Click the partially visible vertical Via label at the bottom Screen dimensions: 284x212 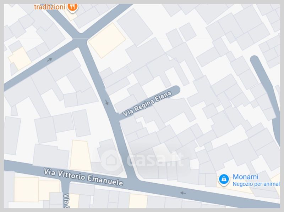click(67, 201)
